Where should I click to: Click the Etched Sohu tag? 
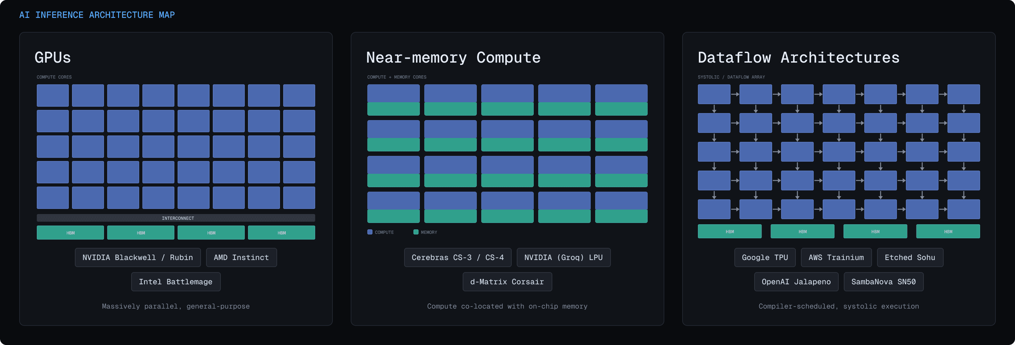click(x=910, y=257)
